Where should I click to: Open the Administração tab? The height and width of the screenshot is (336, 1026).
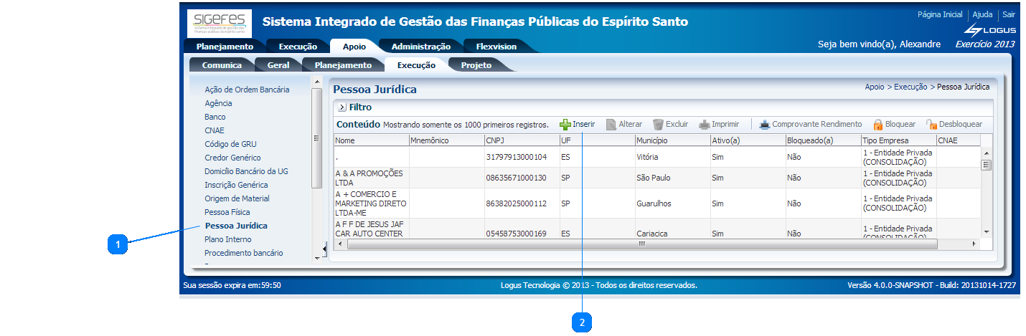(x=420, y=47)
